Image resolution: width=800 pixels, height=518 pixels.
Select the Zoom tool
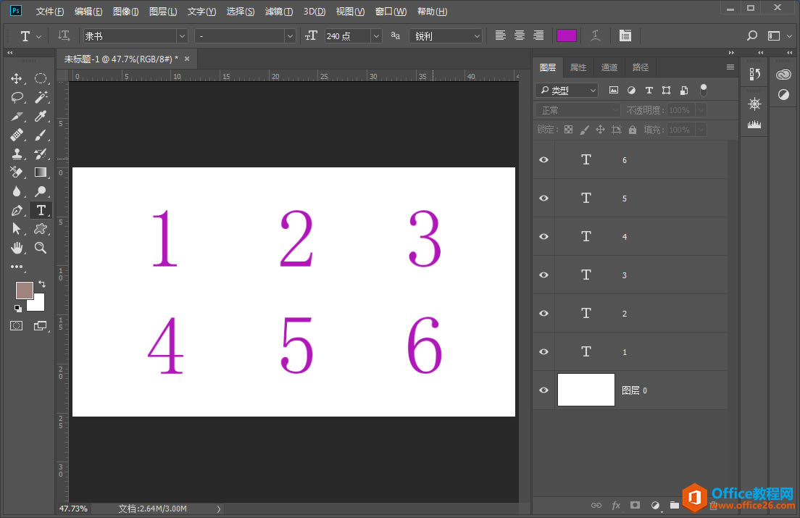[x=41, y=248]
